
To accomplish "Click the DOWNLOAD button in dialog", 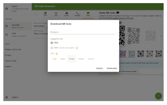I will [x=112, y=68].
